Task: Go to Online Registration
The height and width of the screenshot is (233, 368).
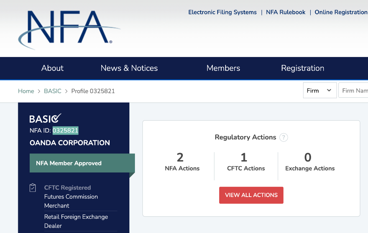Action: [341, 12]
